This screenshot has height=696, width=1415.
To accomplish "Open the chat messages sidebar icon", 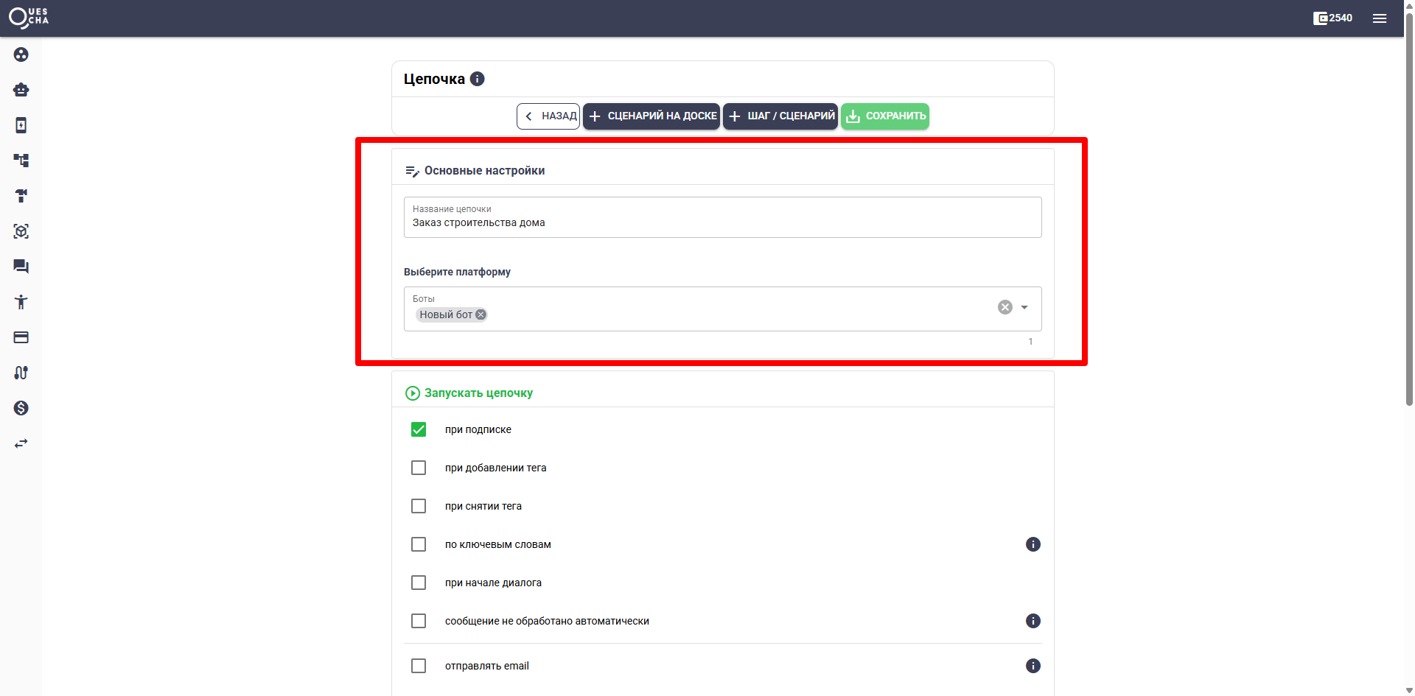I will tap(21, 267).
